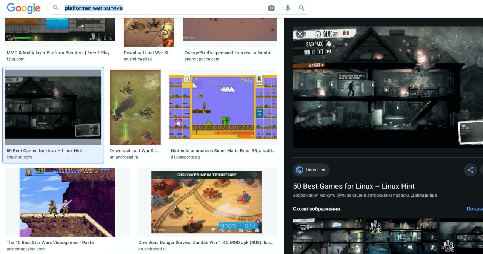Select the 50 Best Games for Linux thumbnail
This screenshot has height=254, width=483.
coord(53,107)
